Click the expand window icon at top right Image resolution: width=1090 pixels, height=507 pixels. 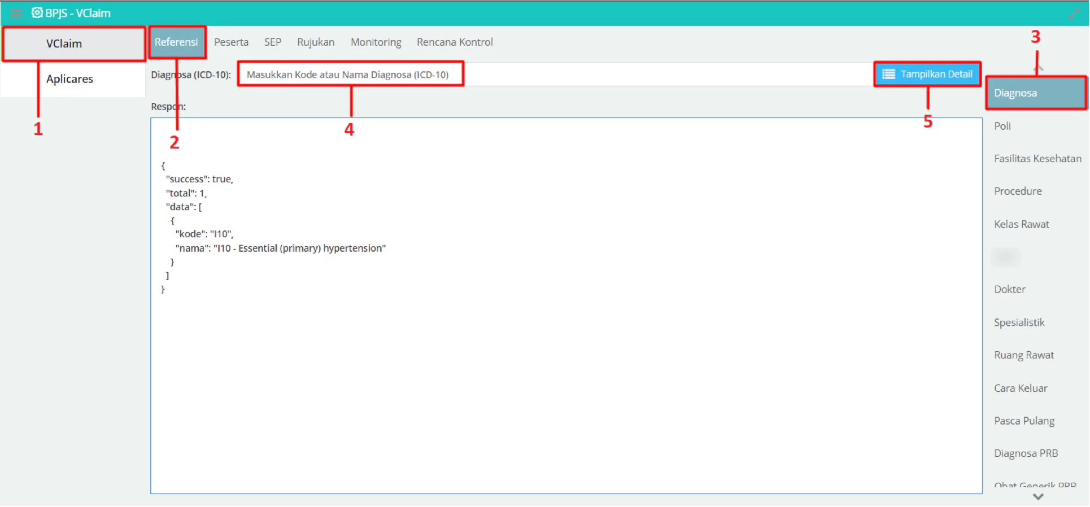click(1074, 14)
